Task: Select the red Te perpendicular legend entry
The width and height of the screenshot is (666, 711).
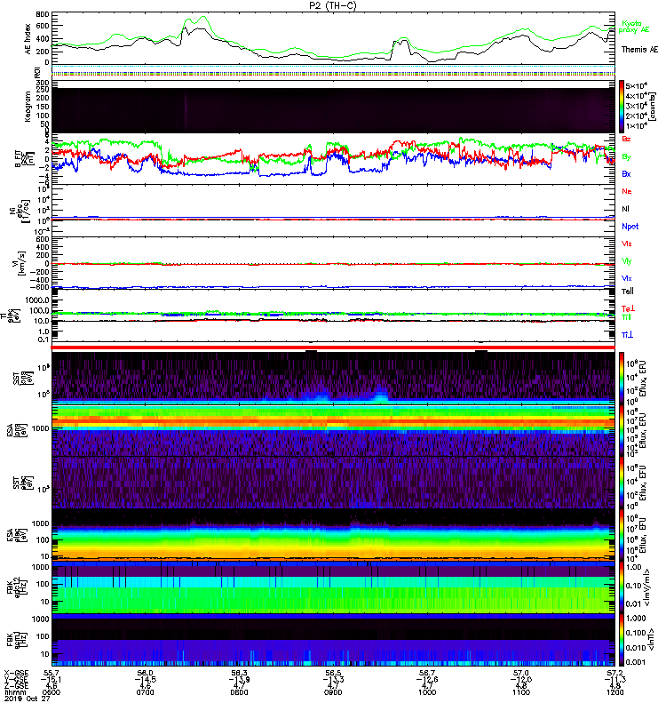Action: tap(628, 308)
